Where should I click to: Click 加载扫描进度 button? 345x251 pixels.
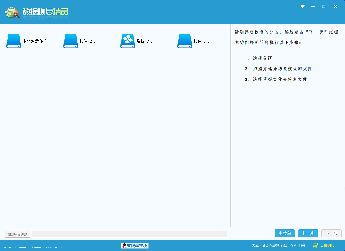coord(18,234)
